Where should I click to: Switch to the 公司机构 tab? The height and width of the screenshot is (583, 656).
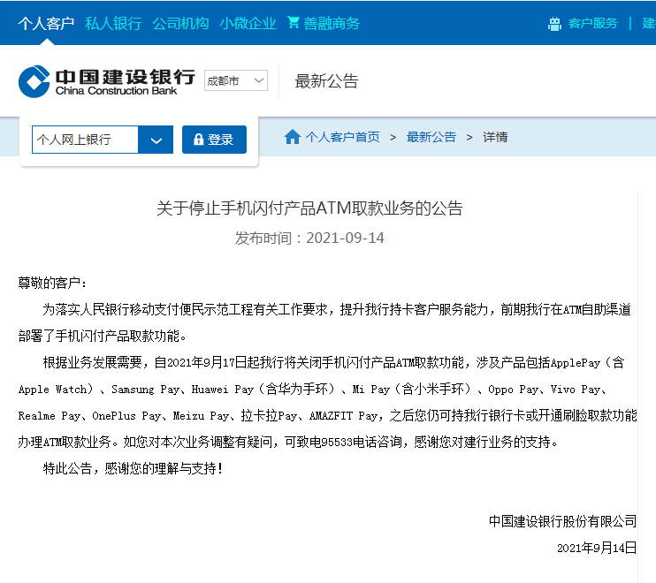[180, 23]
